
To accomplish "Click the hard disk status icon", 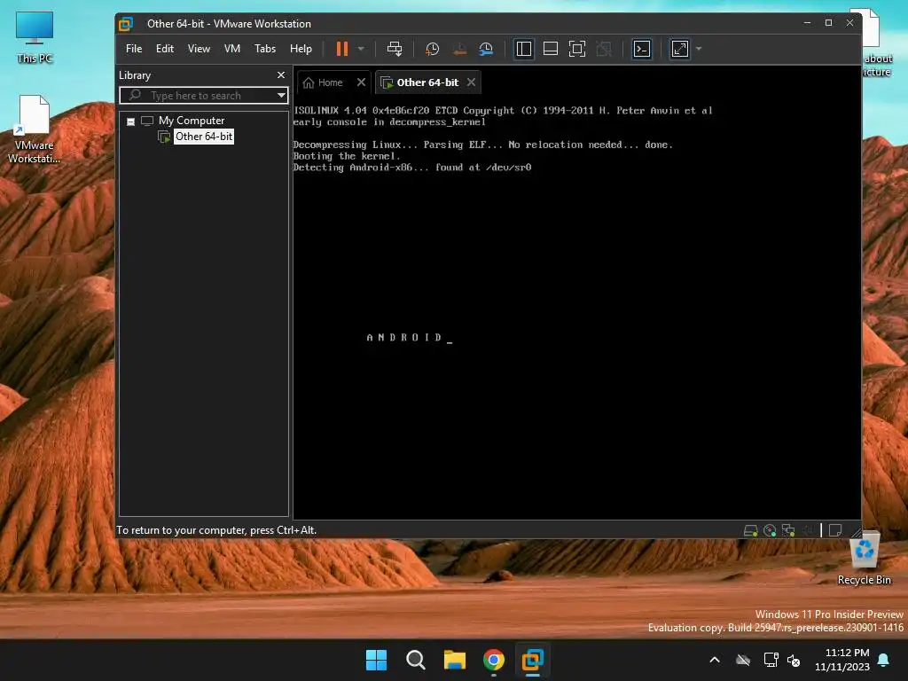I will click(750, 530).
